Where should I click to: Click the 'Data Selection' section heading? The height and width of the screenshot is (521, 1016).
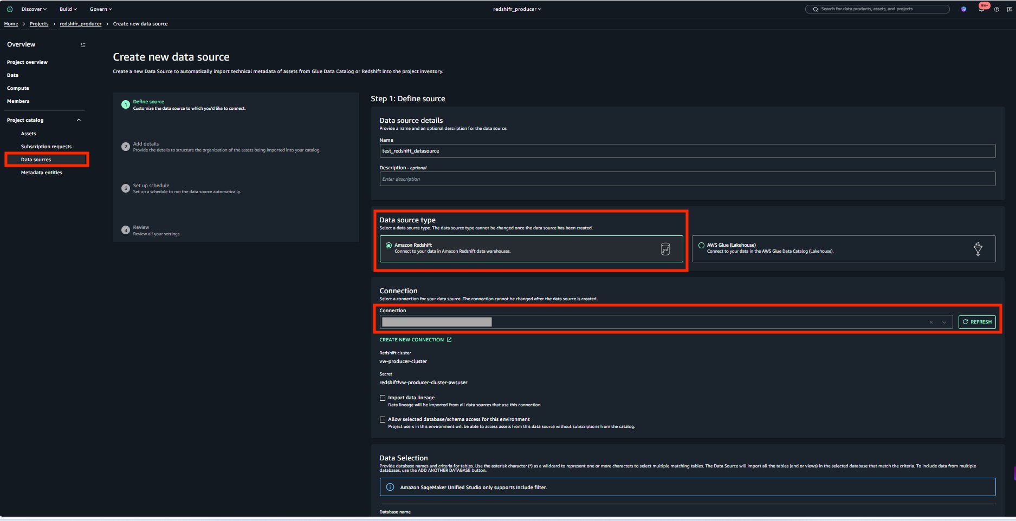[x=404, y=458]
